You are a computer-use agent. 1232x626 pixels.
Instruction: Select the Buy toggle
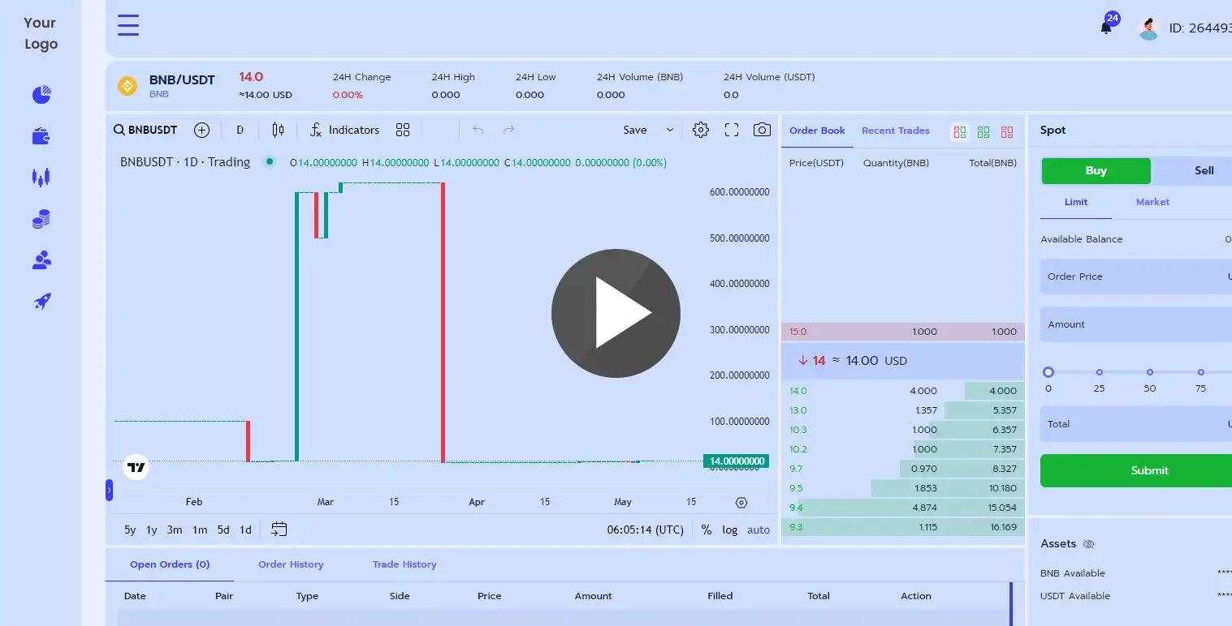[x=1096, y=170]
